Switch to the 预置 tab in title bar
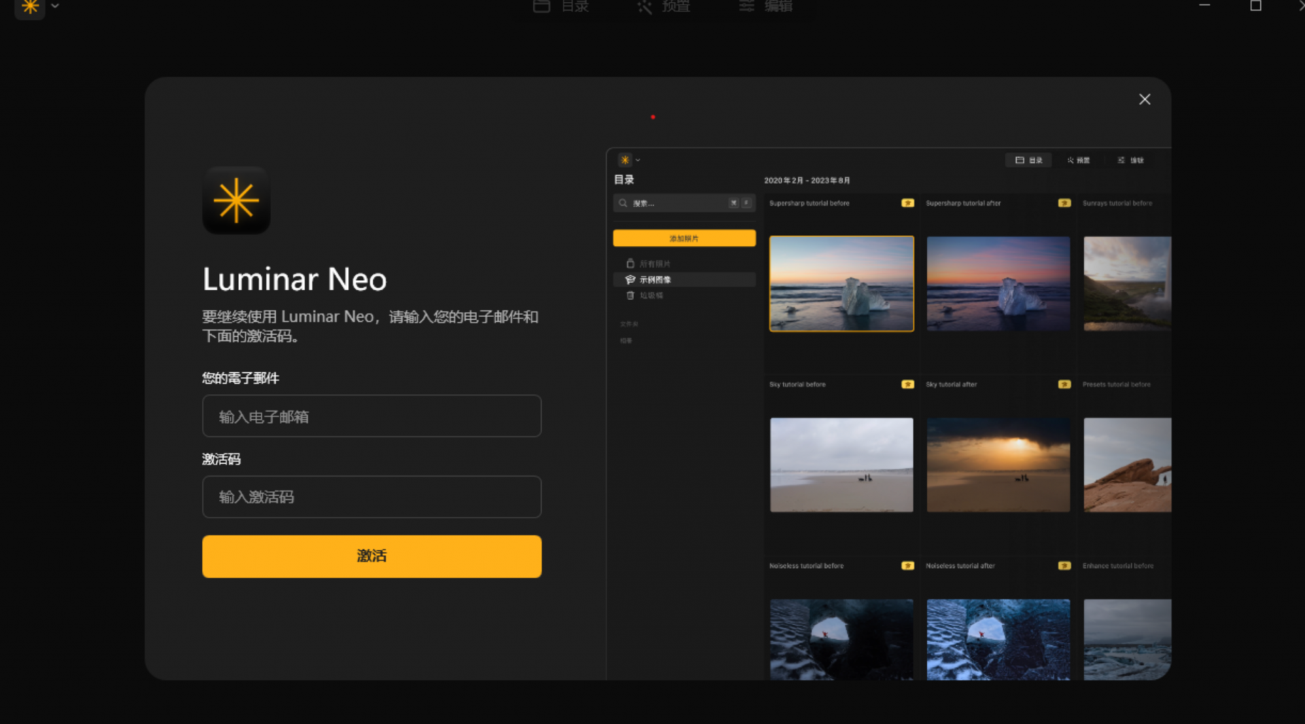 (x=663, y=6)
